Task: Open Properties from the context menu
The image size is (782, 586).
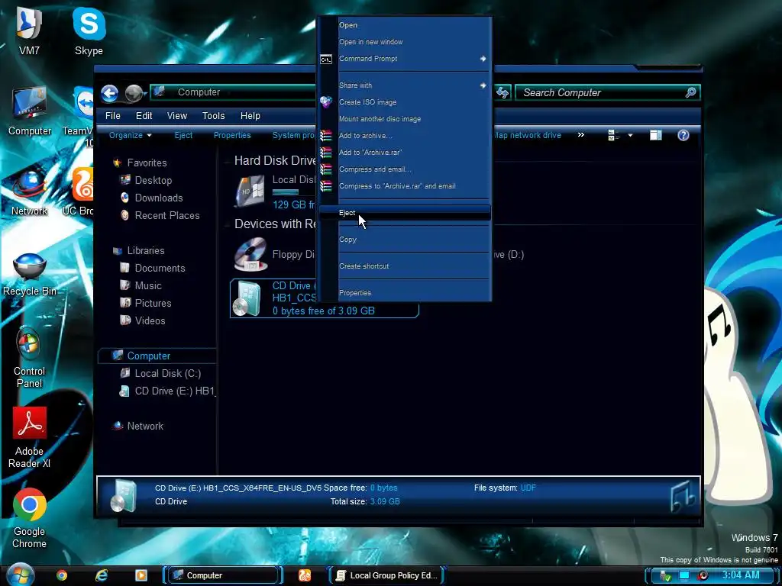Action: [x=405, y=293]
